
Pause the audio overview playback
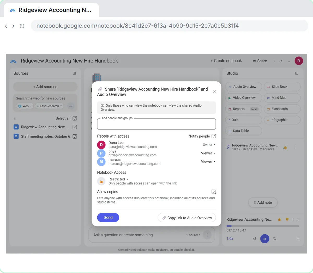(264, 239)
